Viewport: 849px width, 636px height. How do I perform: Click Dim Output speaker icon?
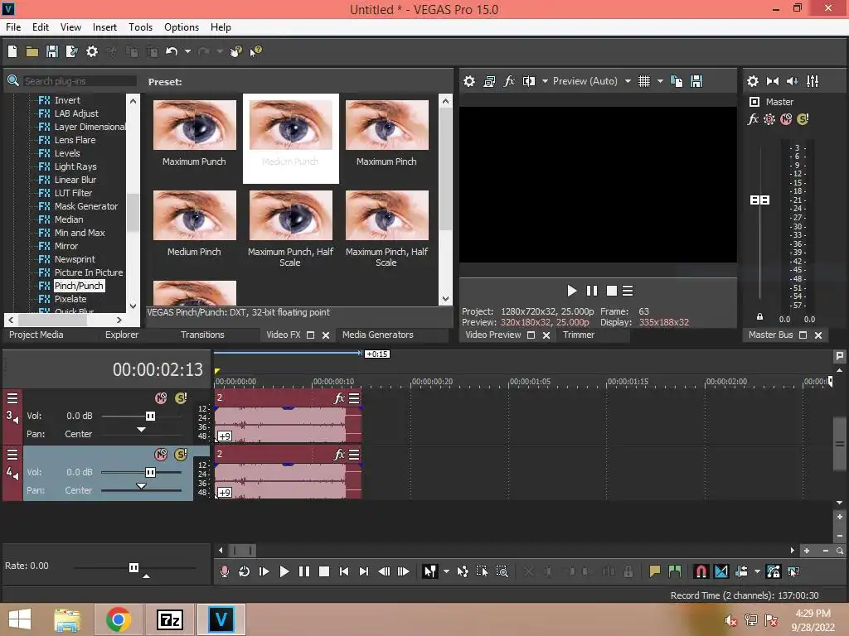(792, 81)
